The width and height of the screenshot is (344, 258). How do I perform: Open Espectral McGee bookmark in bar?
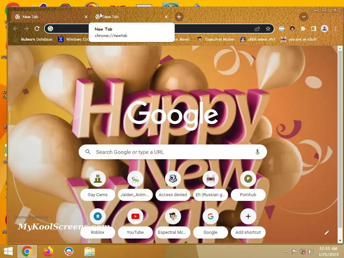tap(216, 39)
